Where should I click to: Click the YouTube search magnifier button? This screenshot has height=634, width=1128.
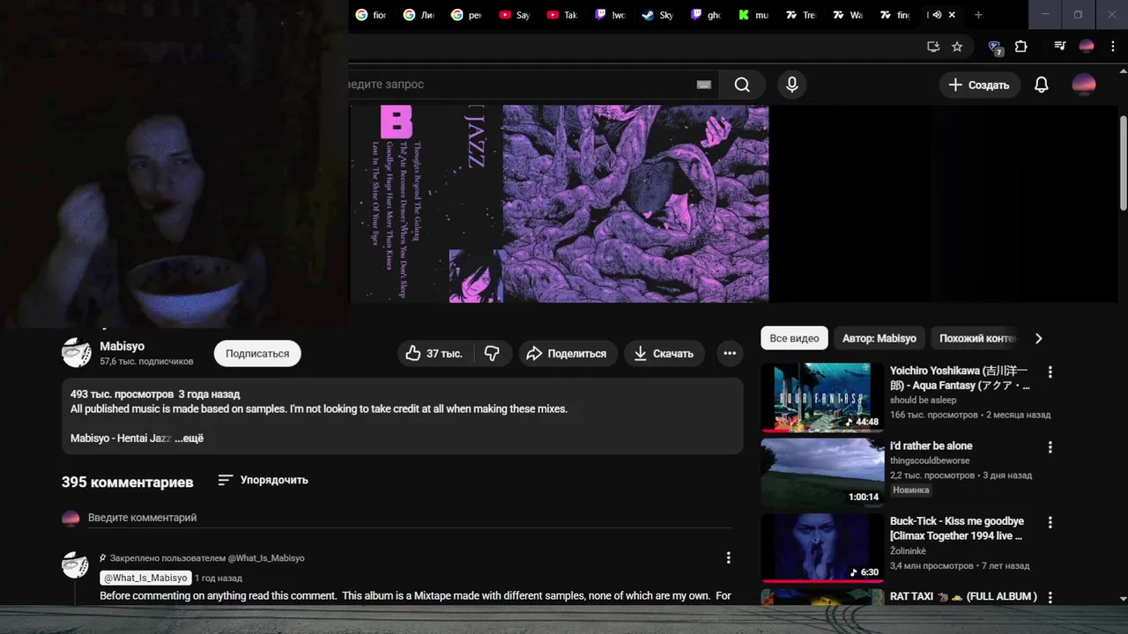(x=742, y=85)
